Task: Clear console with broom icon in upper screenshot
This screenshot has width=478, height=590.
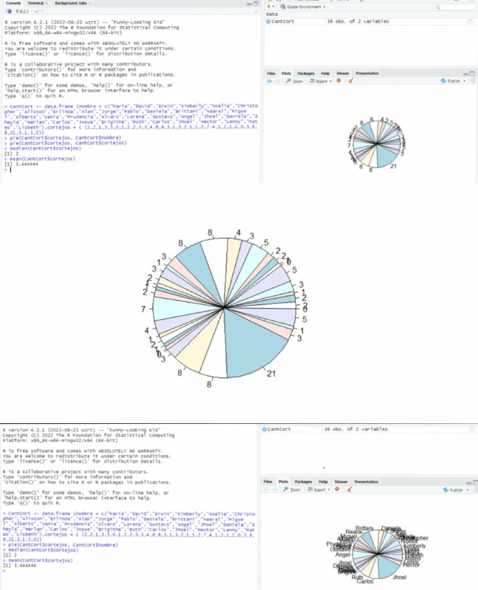Action: point(256,11)
